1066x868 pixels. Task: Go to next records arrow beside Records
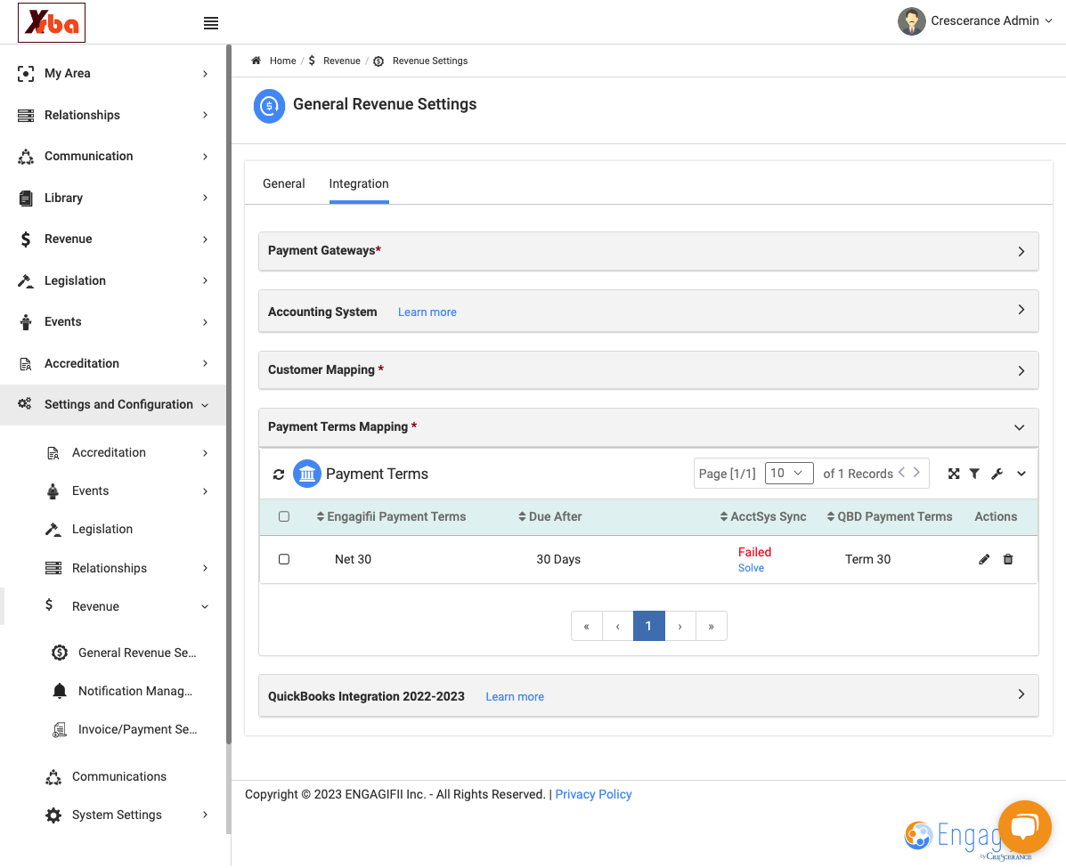coord(916,473)
